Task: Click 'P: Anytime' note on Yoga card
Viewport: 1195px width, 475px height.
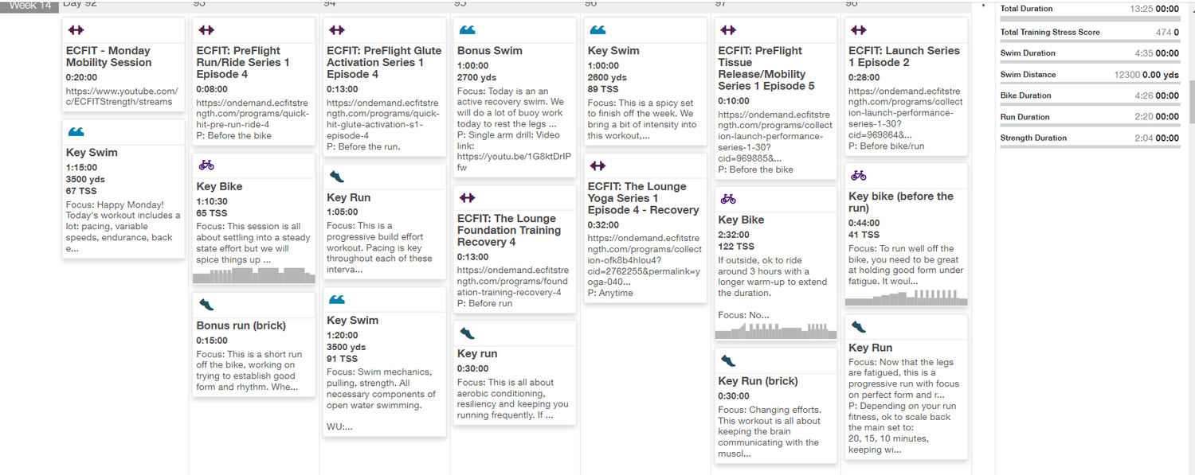Action: [x=610, y=293]
